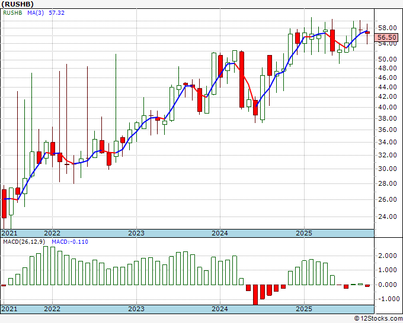403x323 pixels.
Task: Click the (RUSHB) chart title
Action: click(17, 4)
